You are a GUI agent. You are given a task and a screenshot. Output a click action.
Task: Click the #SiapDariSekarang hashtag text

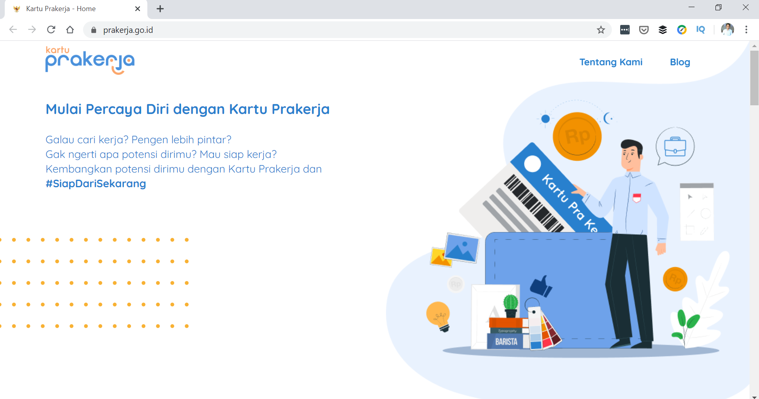point(96,184)
